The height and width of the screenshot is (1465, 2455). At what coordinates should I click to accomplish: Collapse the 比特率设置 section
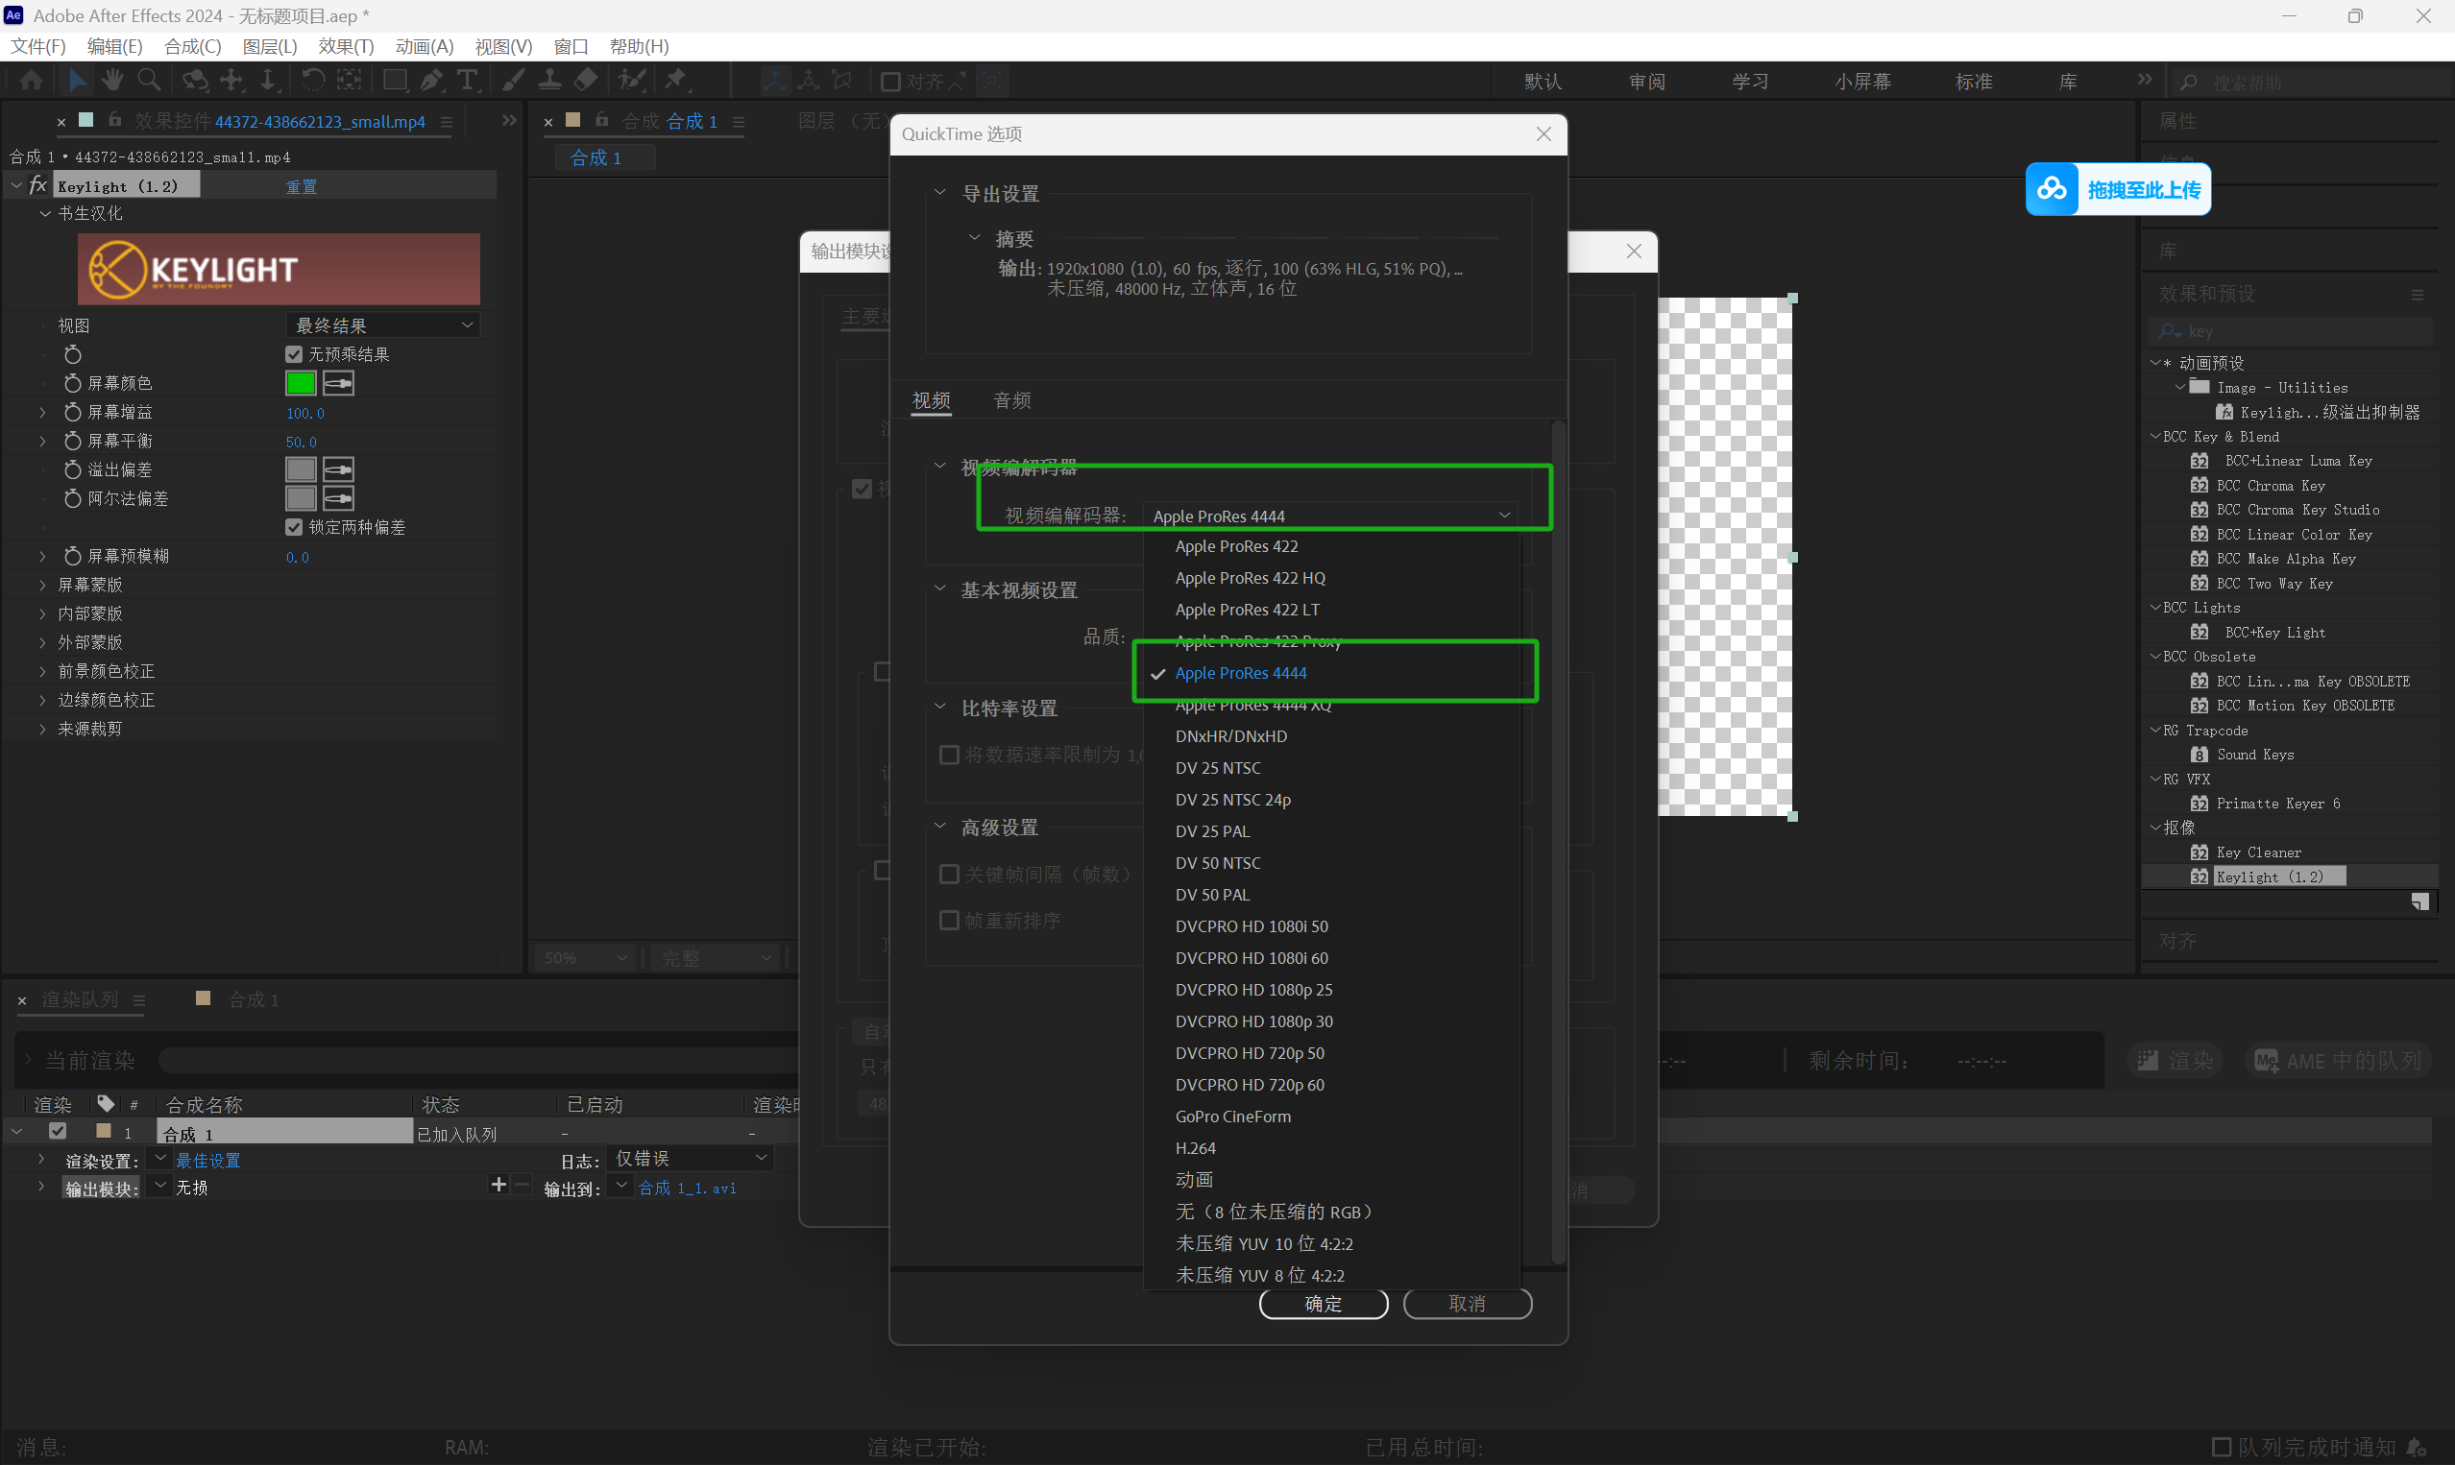(x=940, y=707)
